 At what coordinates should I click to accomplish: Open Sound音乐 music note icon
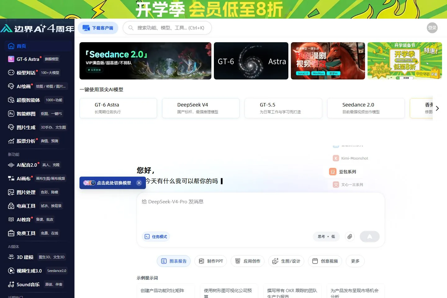(11, 284)
